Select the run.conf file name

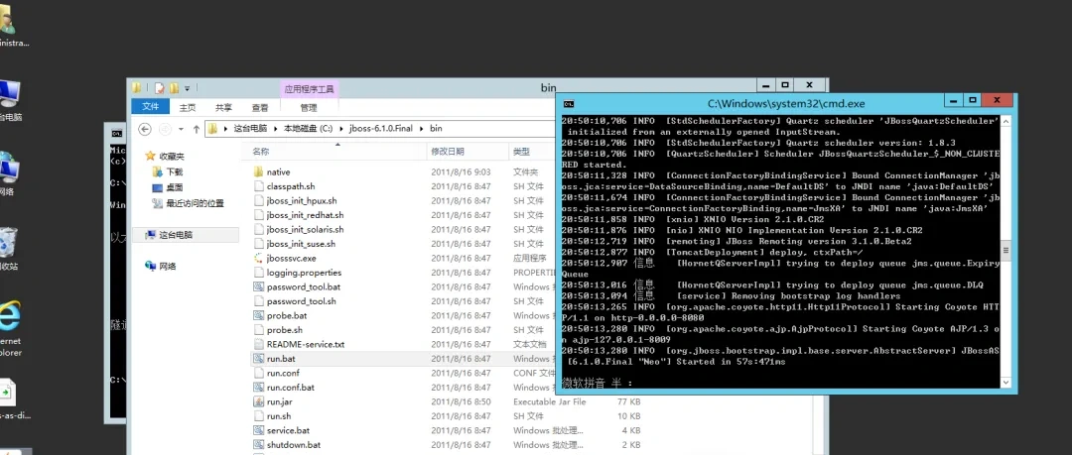pos(283,373)
